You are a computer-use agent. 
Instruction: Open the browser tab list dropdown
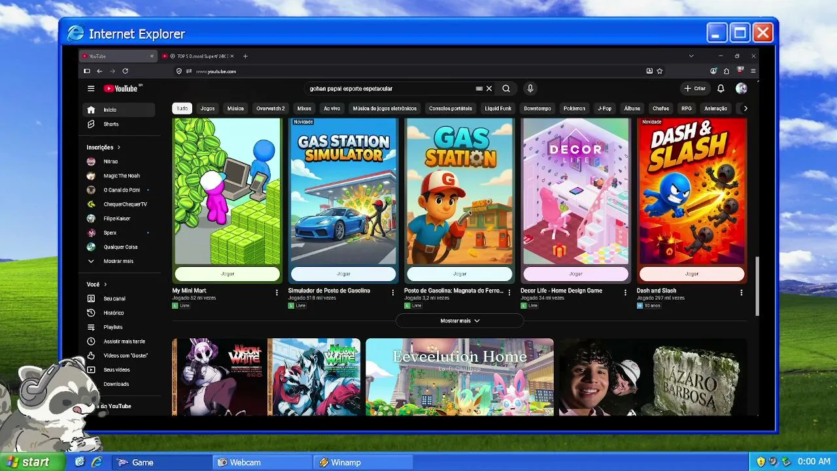pos(691,56)
